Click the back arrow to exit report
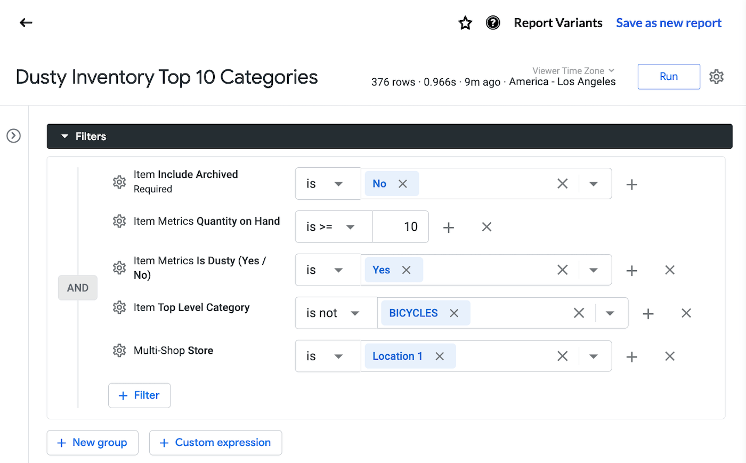Screen dimensions: 746x463 tap(26, 22)
